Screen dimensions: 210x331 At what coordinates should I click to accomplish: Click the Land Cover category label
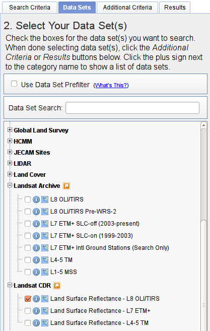pyautogui.click(x=30, y=175)
